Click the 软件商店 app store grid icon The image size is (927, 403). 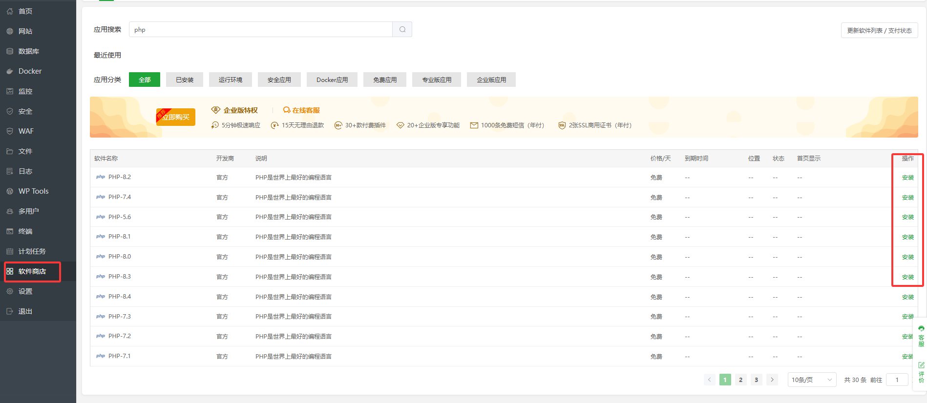tap(10, 271)
